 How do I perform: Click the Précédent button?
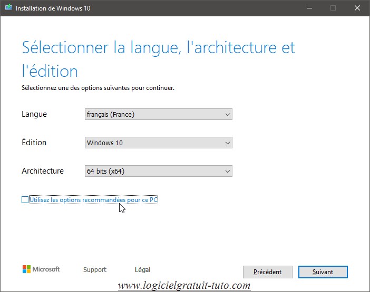268,272
